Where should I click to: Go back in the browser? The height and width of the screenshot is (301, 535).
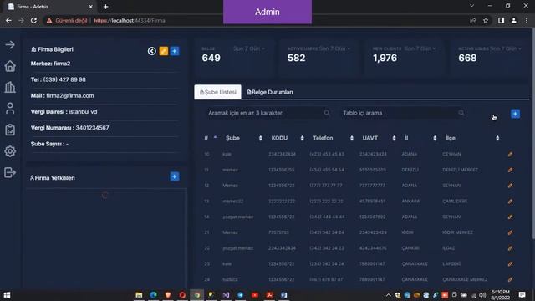click(8, 20)
